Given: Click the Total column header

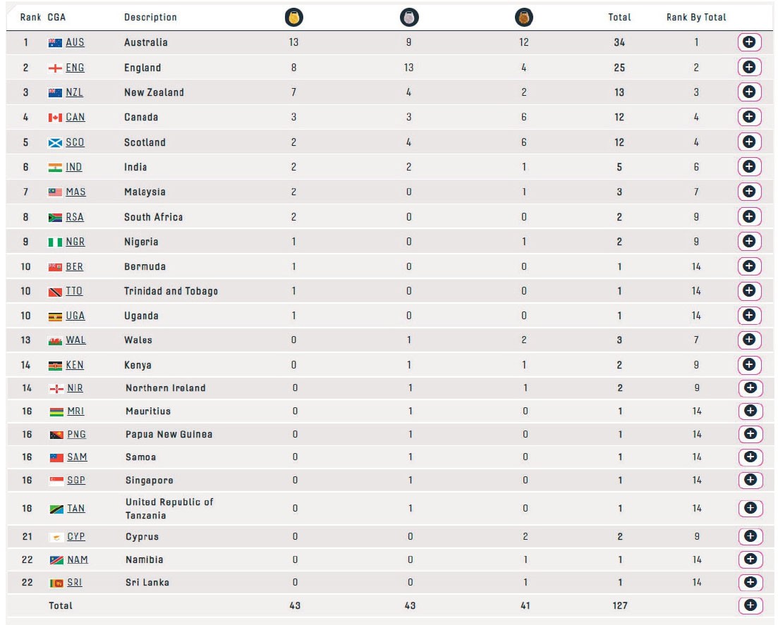Looking at the screenshot, I should [619, 18].
